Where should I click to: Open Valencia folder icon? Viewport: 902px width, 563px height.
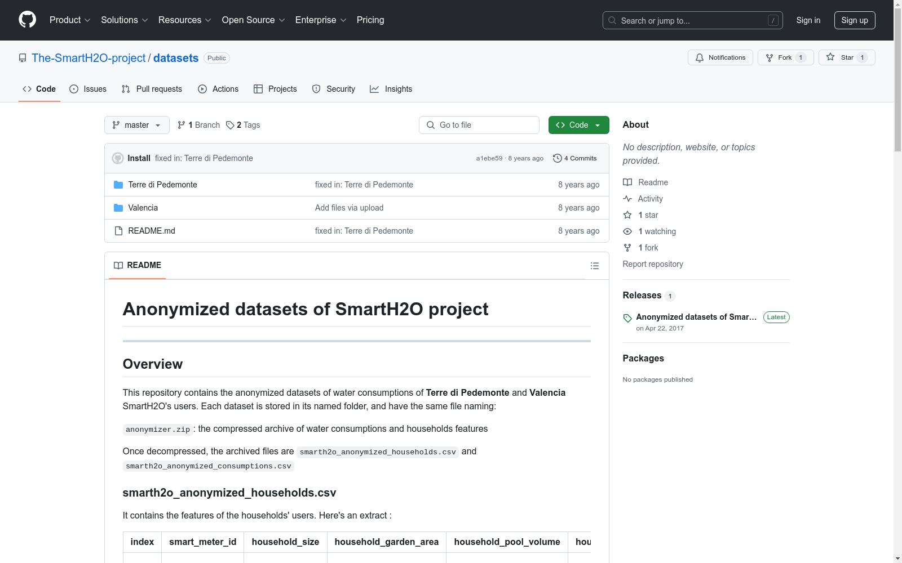coord(118,208)
